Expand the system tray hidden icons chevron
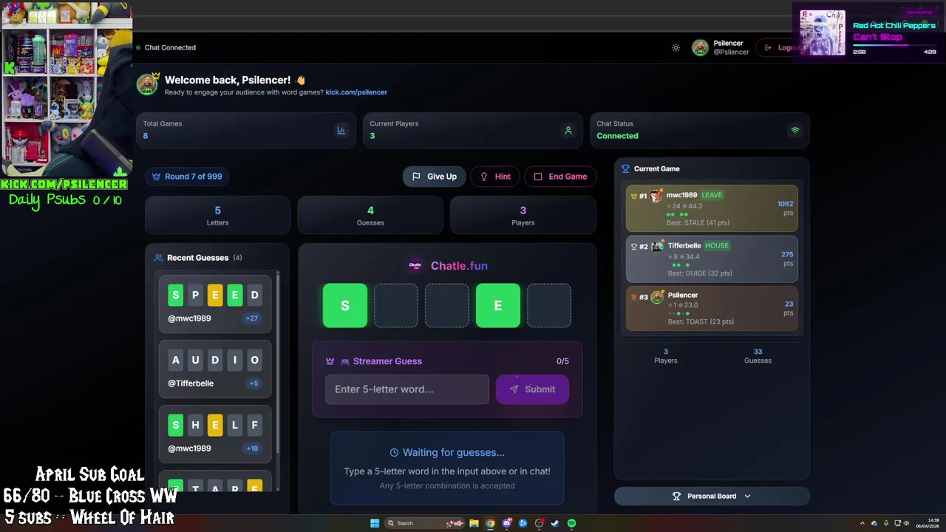 click(x=862, y=523)
